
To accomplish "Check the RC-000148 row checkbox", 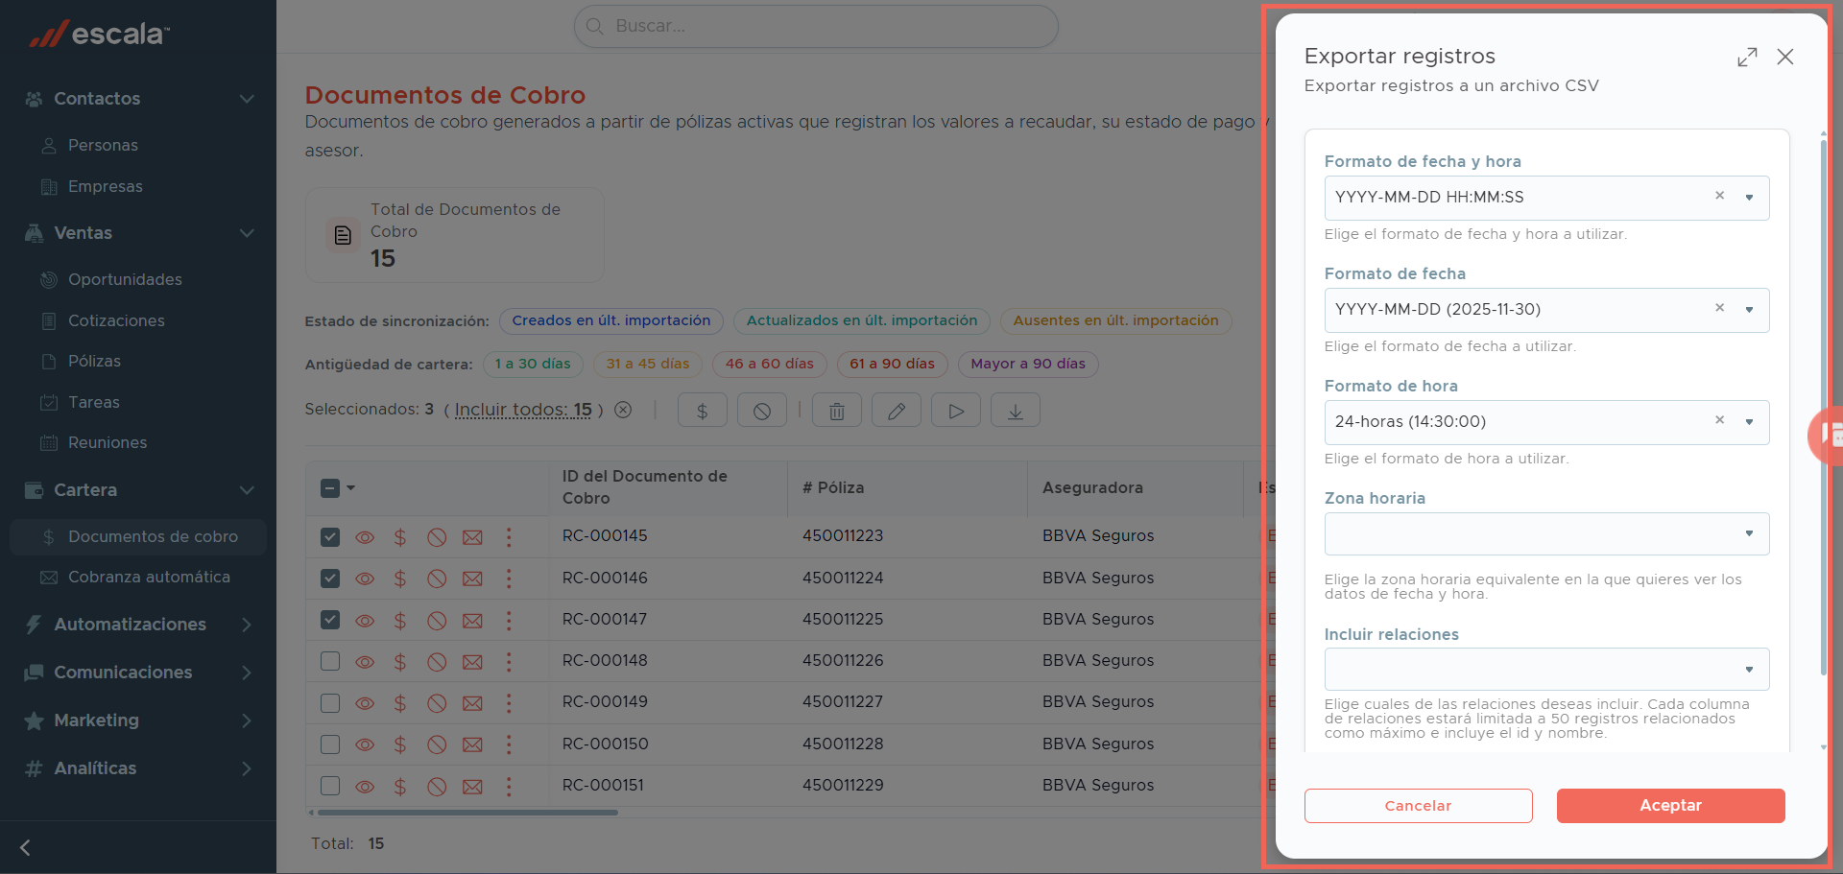I will point(330,661).
